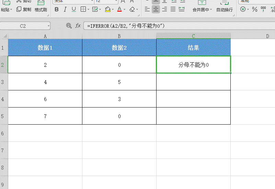Open the Name Box dropdown arrow
Image resolution: width=275 pixels, height=189 pixels.
[x=48, y=26]
